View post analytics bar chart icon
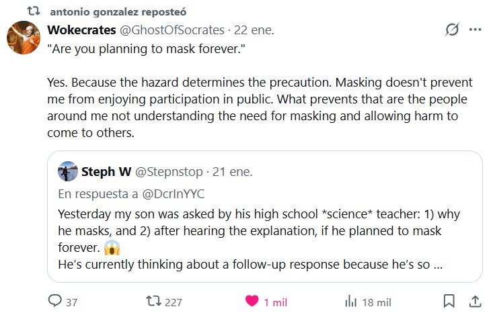495x317 pixels. click(351, 302)
